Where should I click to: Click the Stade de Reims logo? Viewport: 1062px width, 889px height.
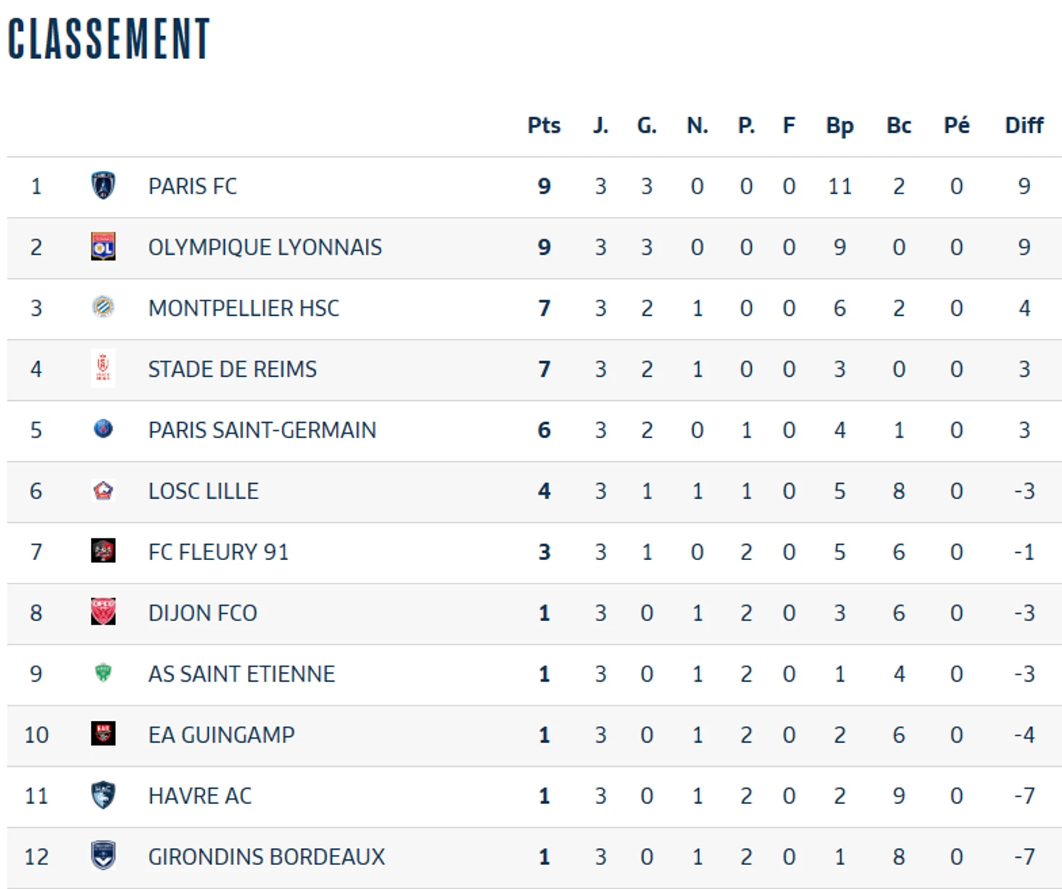[x=103, y=368]
